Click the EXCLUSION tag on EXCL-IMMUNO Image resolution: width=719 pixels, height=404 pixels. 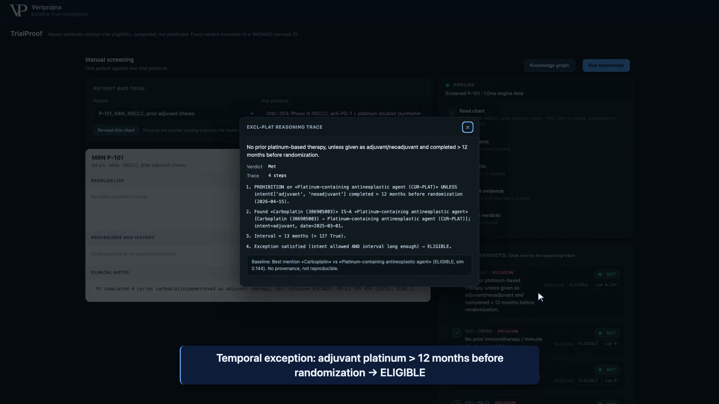coord(507,331)
